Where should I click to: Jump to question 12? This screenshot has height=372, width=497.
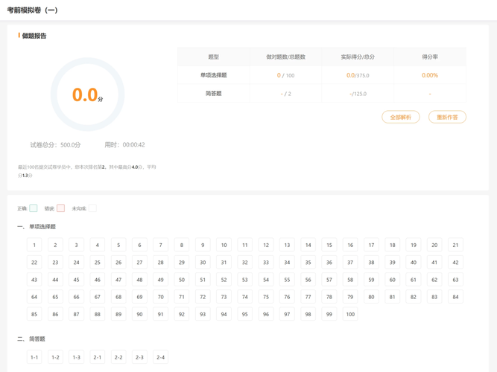tap(266, 245)
